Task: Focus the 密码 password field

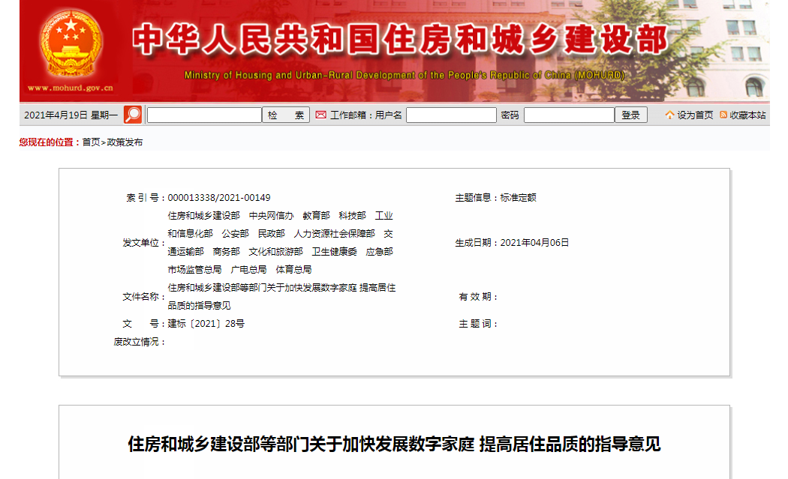Action: pyautogui.click(x=569, y=115)
